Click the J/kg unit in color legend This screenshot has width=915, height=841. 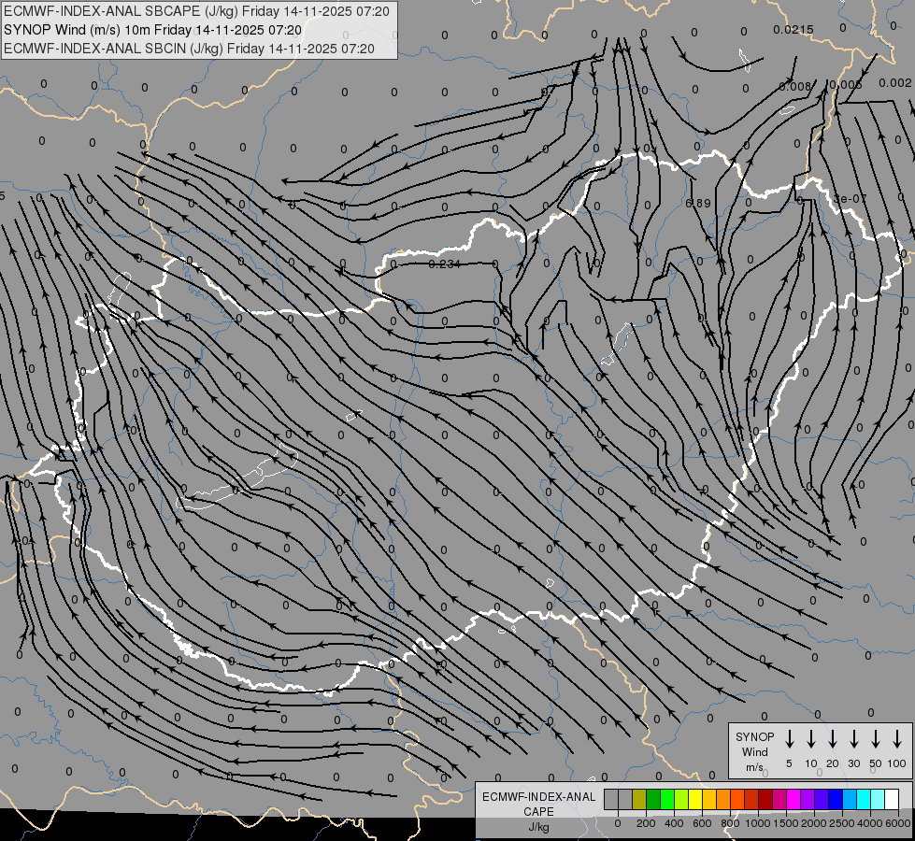click(x=538, y=826)
